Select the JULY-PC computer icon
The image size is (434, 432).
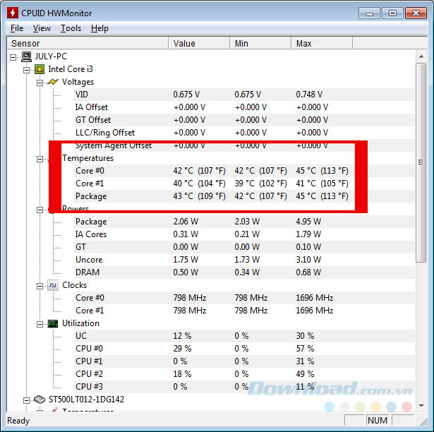[26, 56]
